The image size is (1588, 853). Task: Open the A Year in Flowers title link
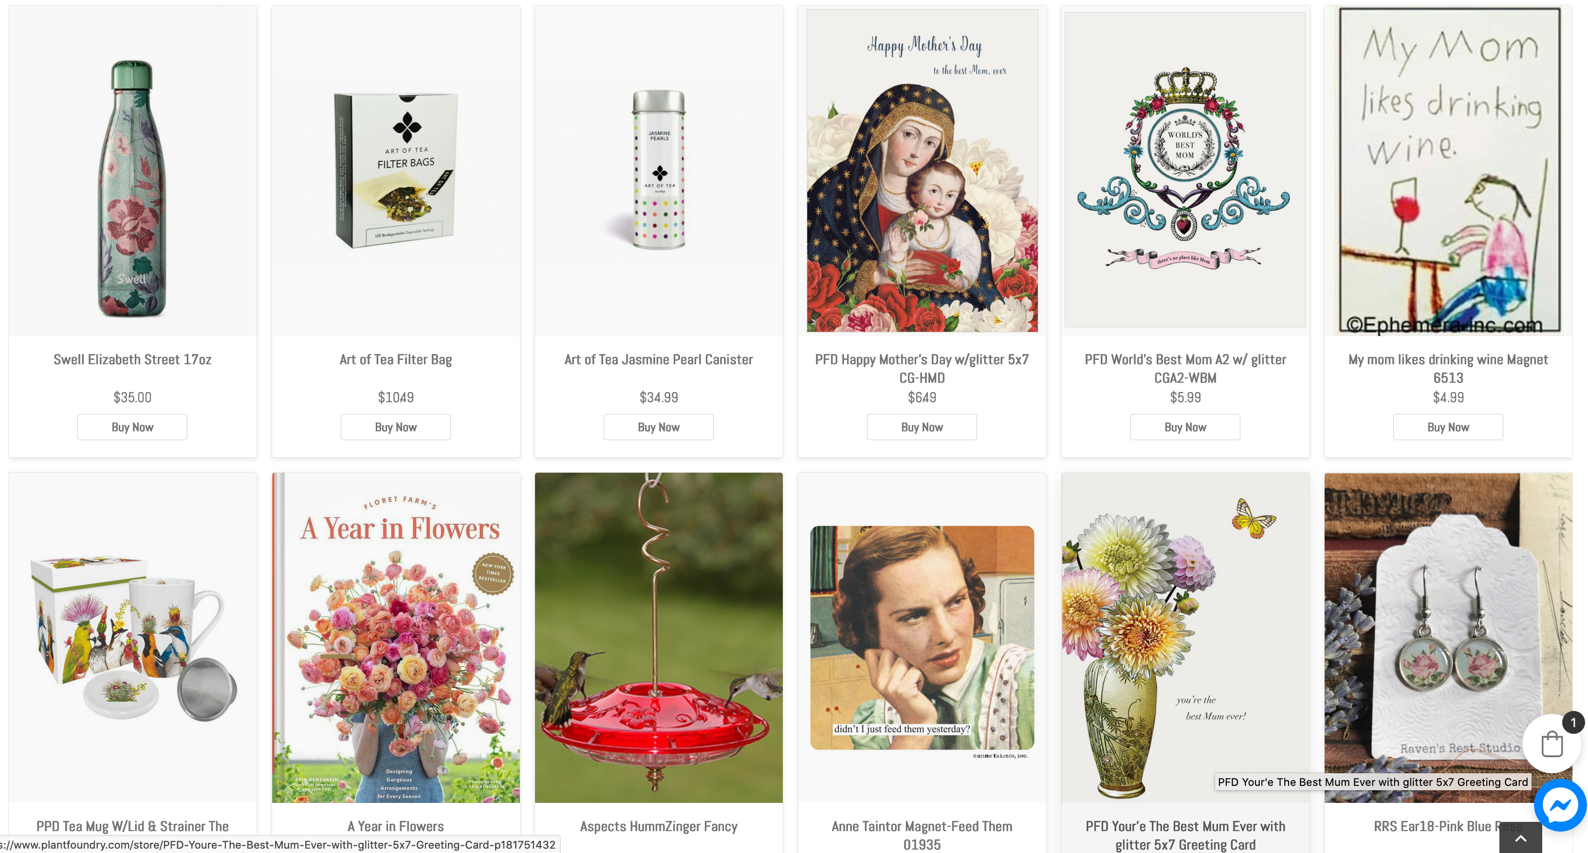coord(396,826)
